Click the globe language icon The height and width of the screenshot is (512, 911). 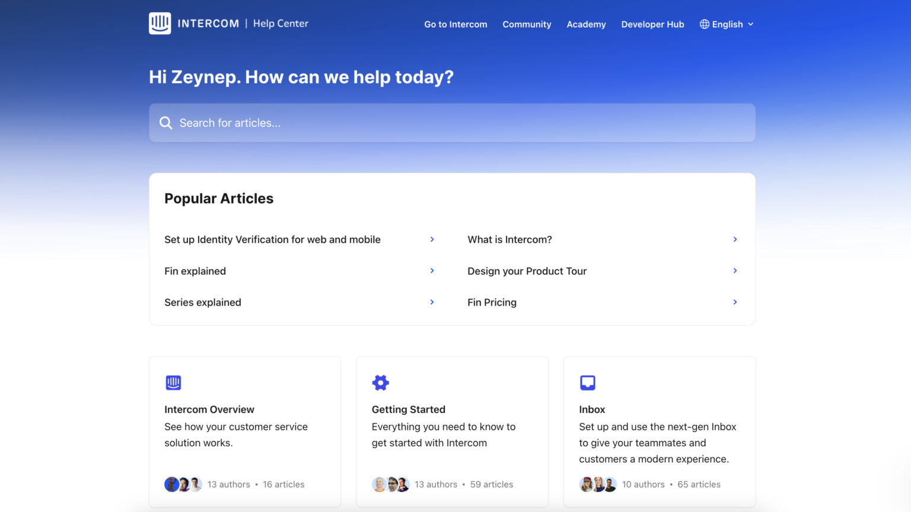(x=704, y=24)
